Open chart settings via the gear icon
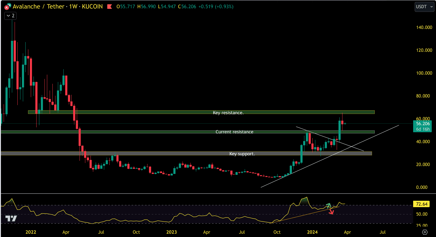 [x=425, y=232]
